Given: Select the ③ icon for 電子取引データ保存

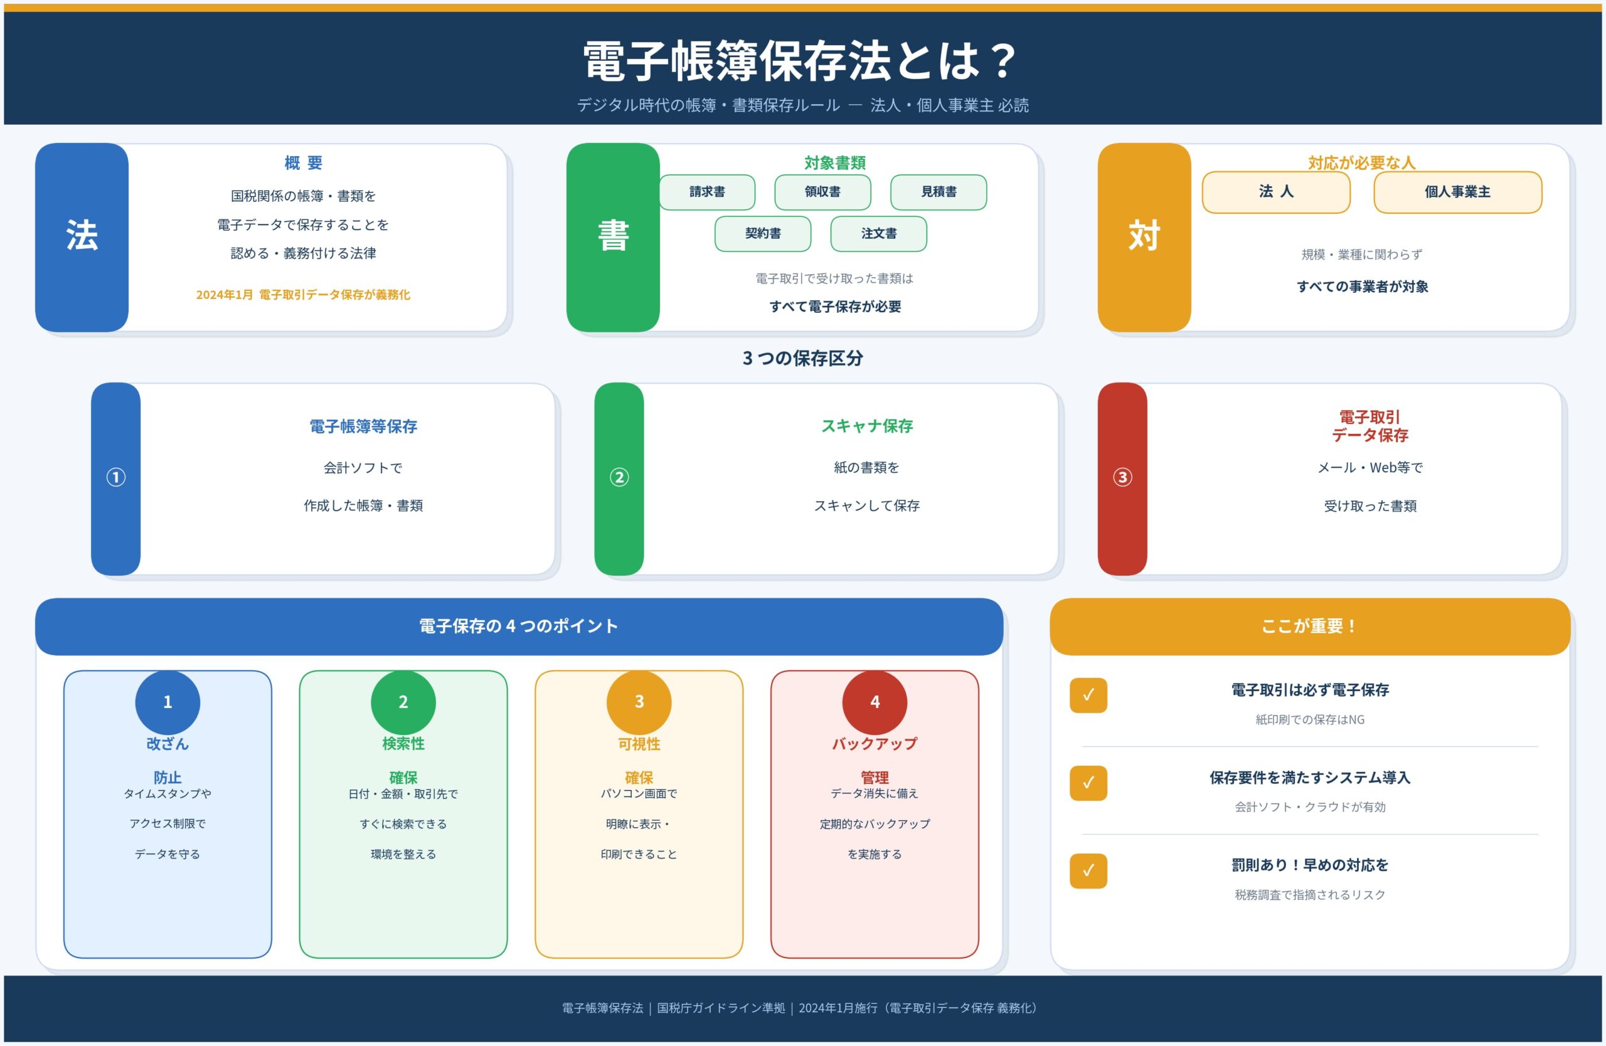Looking at the screenshot, I should click(x=1122, y=478).
